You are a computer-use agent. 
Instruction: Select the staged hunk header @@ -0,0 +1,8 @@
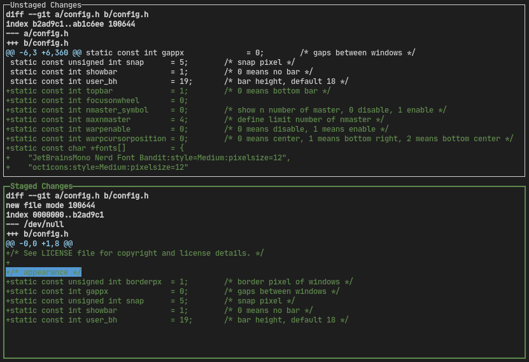tap(39, 244)
